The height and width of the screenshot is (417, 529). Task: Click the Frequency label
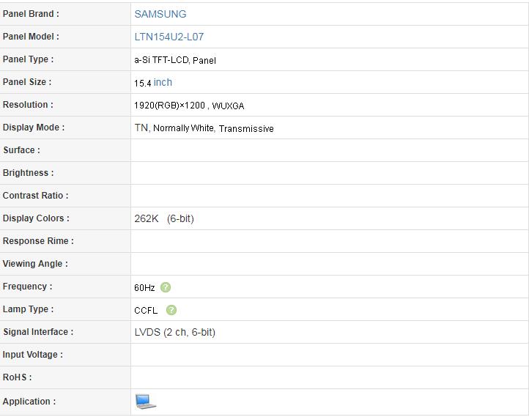point(27,287)
